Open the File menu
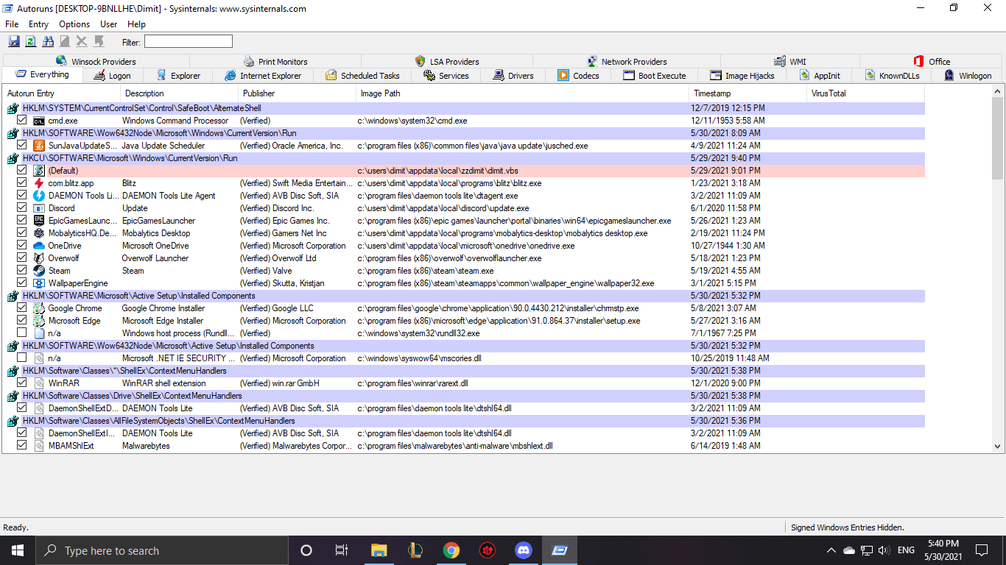Viewport: 1006px width, 565px height. click(x=12, y=24)
